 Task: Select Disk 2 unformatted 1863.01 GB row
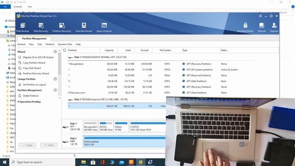[x=117, y=106]
